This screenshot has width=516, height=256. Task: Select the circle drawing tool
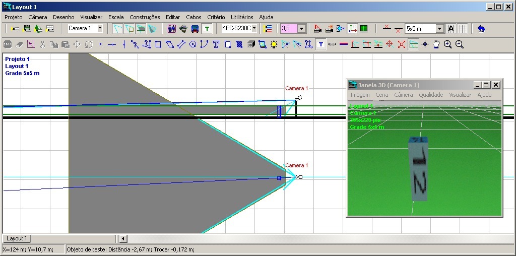pyautogui.click(x=193, y=44)
